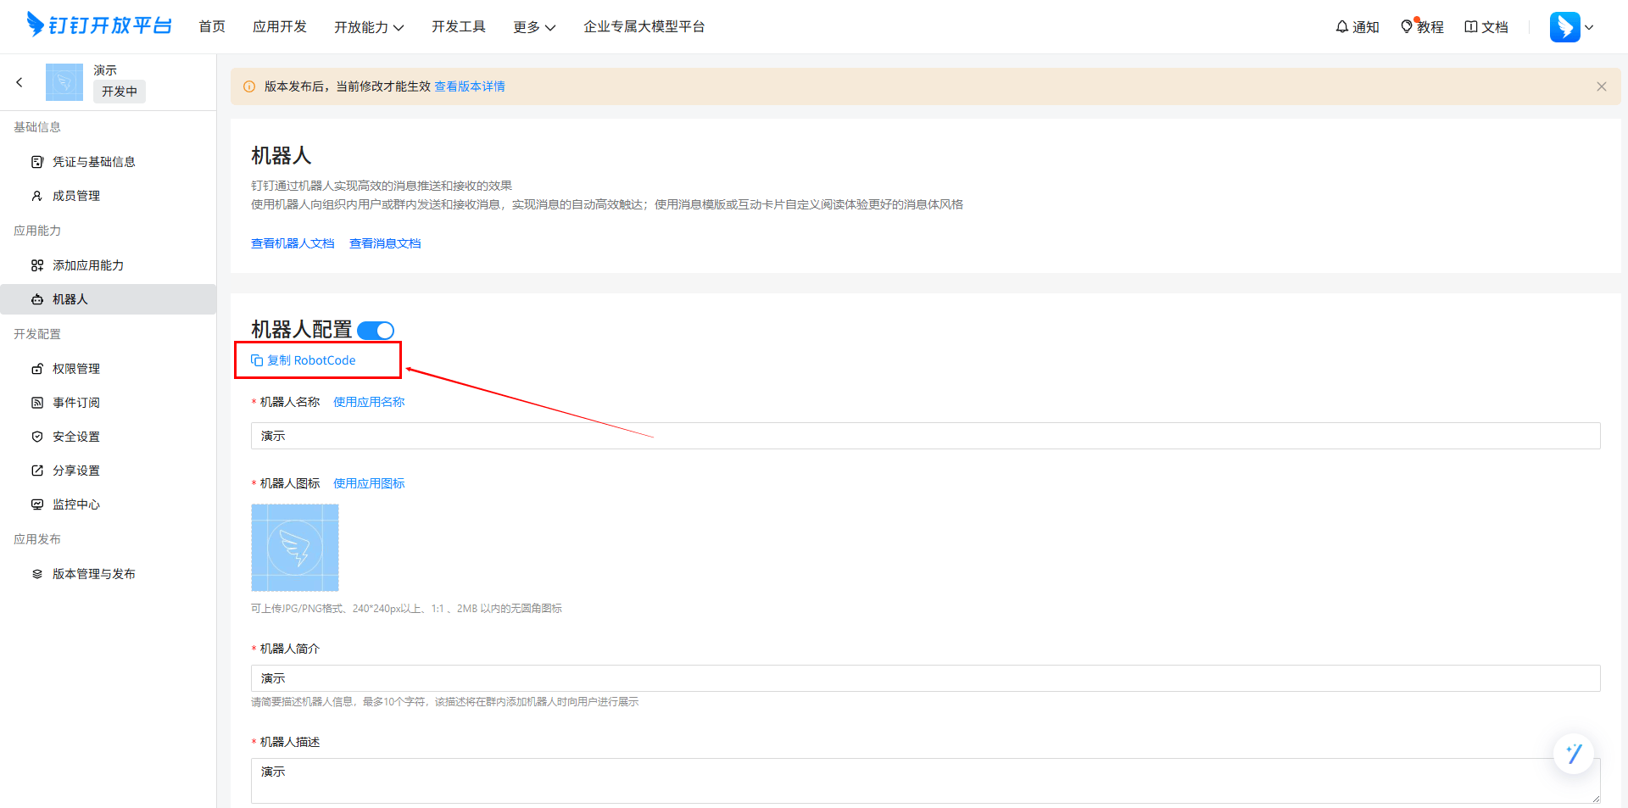
Task: Click the copy RobotCode icon
Action: pos(257,360)
